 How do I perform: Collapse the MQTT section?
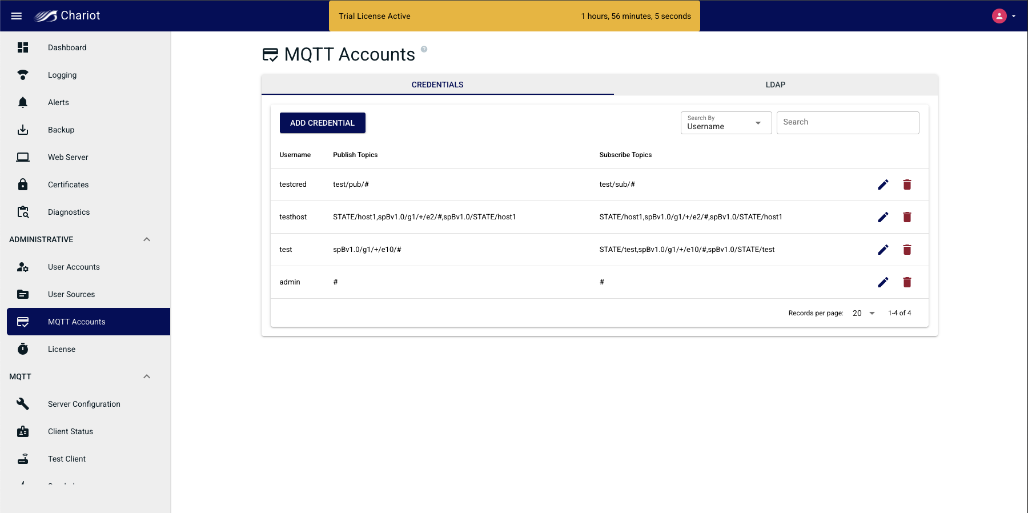click(147, 376)
